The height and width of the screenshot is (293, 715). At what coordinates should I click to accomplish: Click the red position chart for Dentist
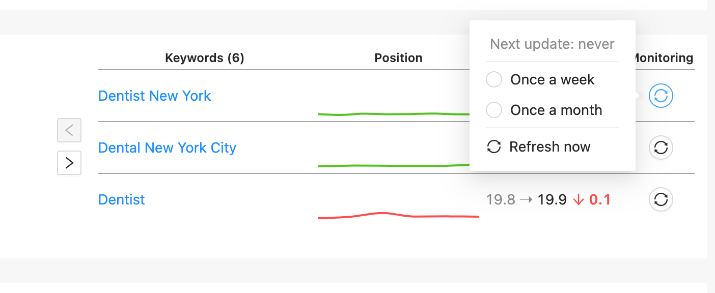(x=397, y=215)
